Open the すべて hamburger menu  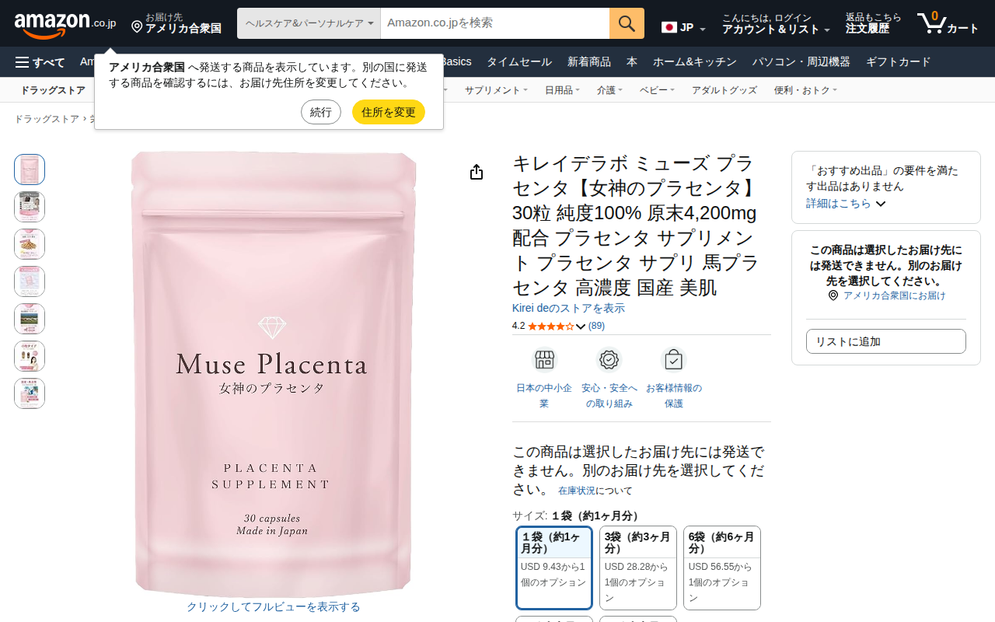coord(40,62)
